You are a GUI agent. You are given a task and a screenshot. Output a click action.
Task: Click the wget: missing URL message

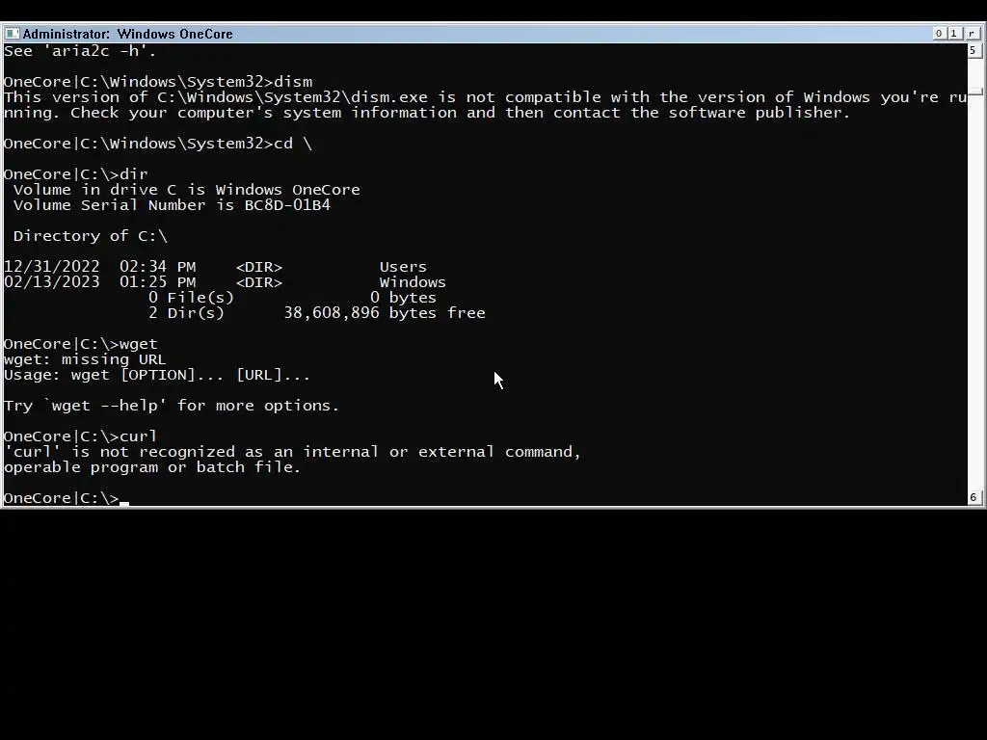click(x=85, y=359)
